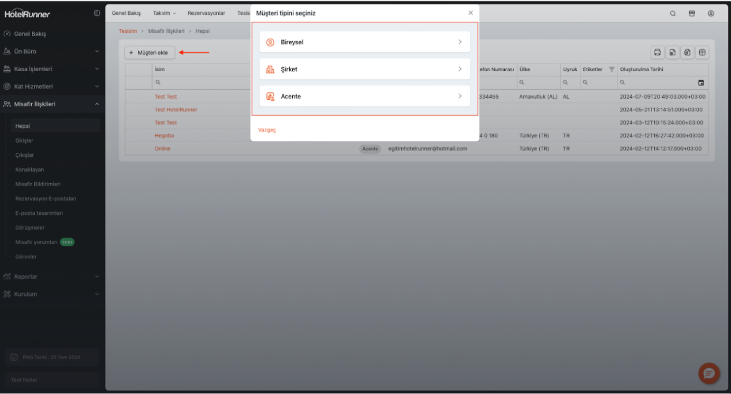
Task: Click the column chooser grid icon
Action: (x=702, y=52)
